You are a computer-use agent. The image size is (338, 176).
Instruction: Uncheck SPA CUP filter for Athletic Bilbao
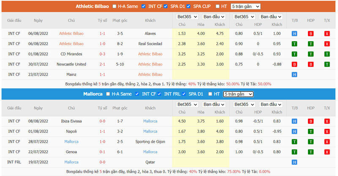tap(188, 6)
